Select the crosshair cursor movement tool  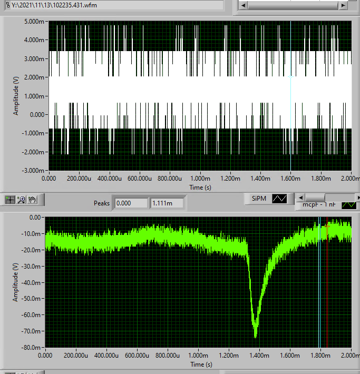pos(10,200)
